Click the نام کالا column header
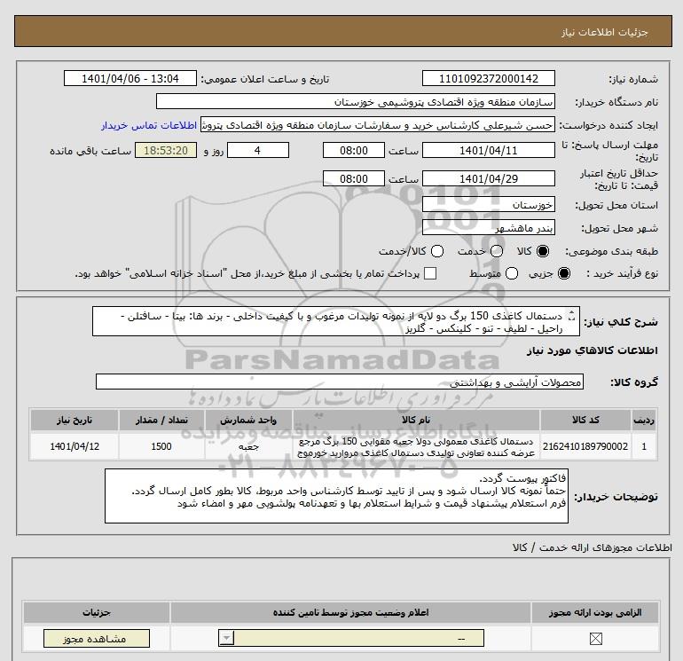 point(416,420)
